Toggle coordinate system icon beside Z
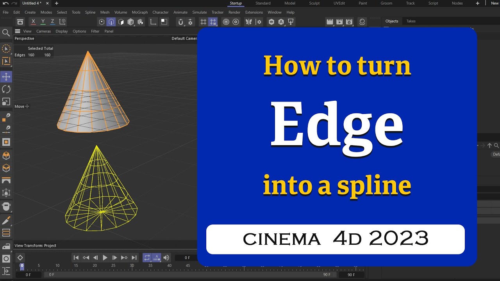The image size is (500, 281). click(x=62, y=22)
